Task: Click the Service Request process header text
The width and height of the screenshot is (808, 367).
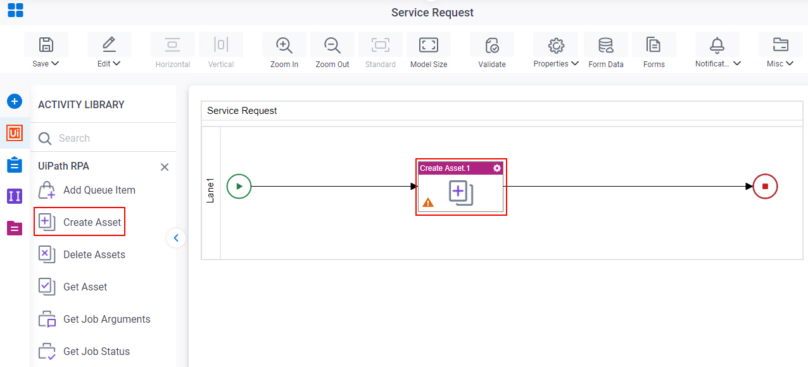Action: click(x=242, y=111)
